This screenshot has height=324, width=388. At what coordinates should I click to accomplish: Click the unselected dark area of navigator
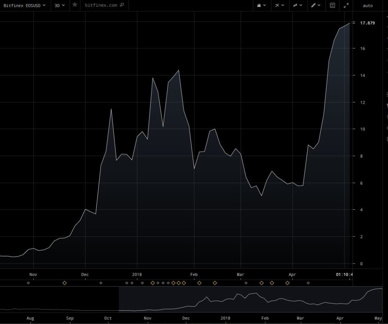click(59, 299)
